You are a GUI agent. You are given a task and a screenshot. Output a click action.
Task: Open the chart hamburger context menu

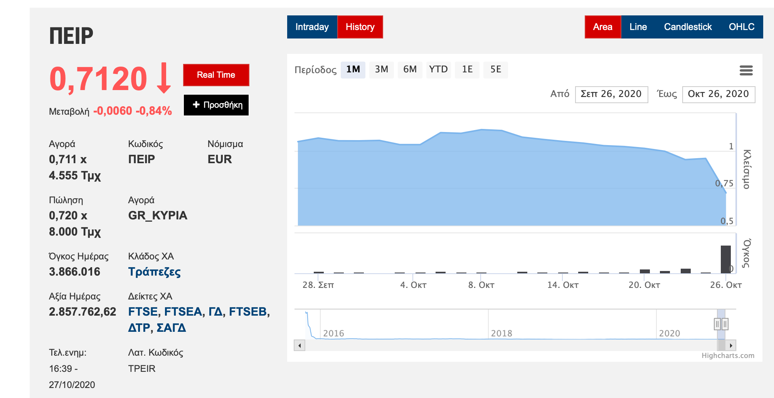[x=746, y=70]
